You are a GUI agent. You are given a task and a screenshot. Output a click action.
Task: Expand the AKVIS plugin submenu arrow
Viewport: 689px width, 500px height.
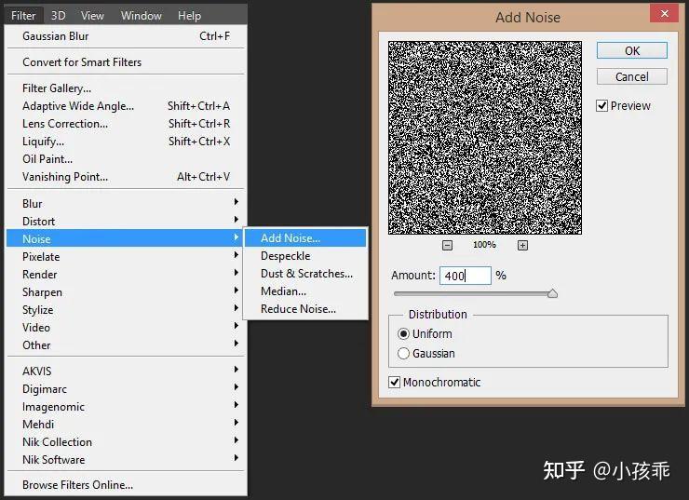pyautogui.click(x=236, y=370)
